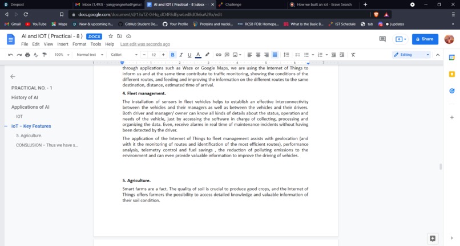This screenshot has height=246, width=460.
Task: Hide the menus with up chevron
Action: coord(438,55)
